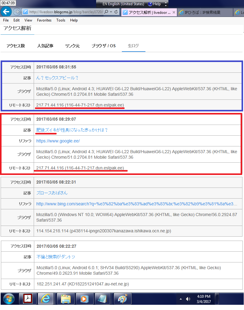Open the View menu
The image size is (244, 310).
click(x=28, y=20)
